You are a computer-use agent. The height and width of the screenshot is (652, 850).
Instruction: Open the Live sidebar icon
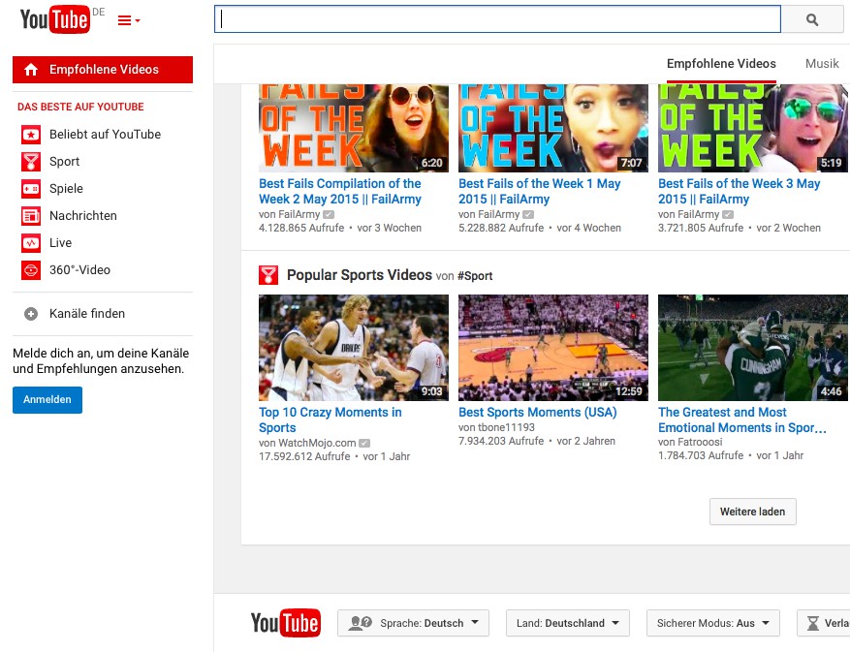tap(31, 243)
